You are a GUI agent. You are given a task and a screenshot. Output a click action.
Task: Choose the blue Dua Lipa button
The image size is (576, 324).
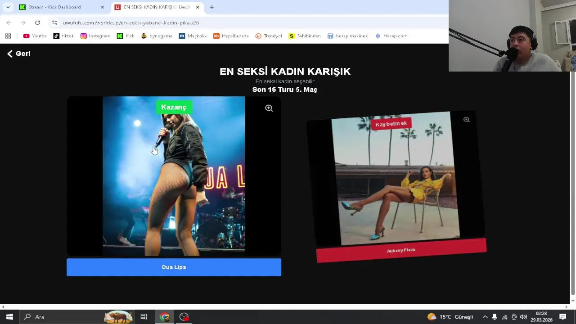[174, 267]
